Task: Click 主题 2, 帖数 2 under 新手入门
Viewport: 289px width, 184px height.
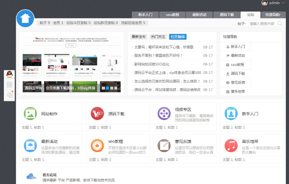Action: (234, 127)
